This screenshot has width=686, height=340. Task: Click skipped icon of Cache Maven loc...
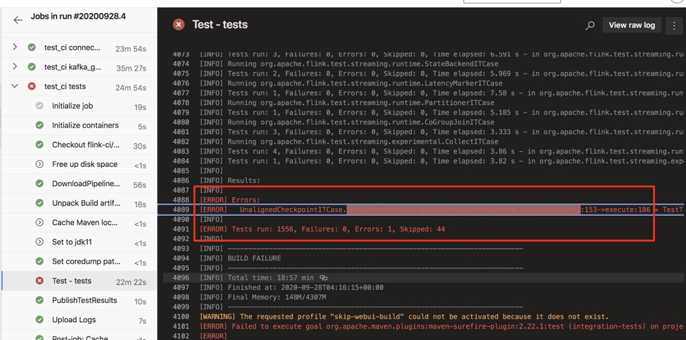(39, 223)
